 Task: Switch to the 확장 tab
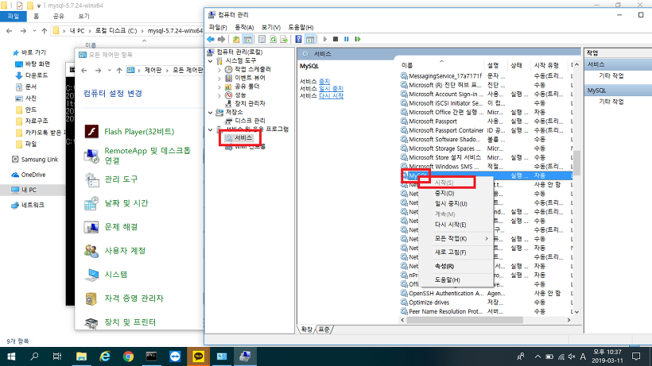click(306, 329)
